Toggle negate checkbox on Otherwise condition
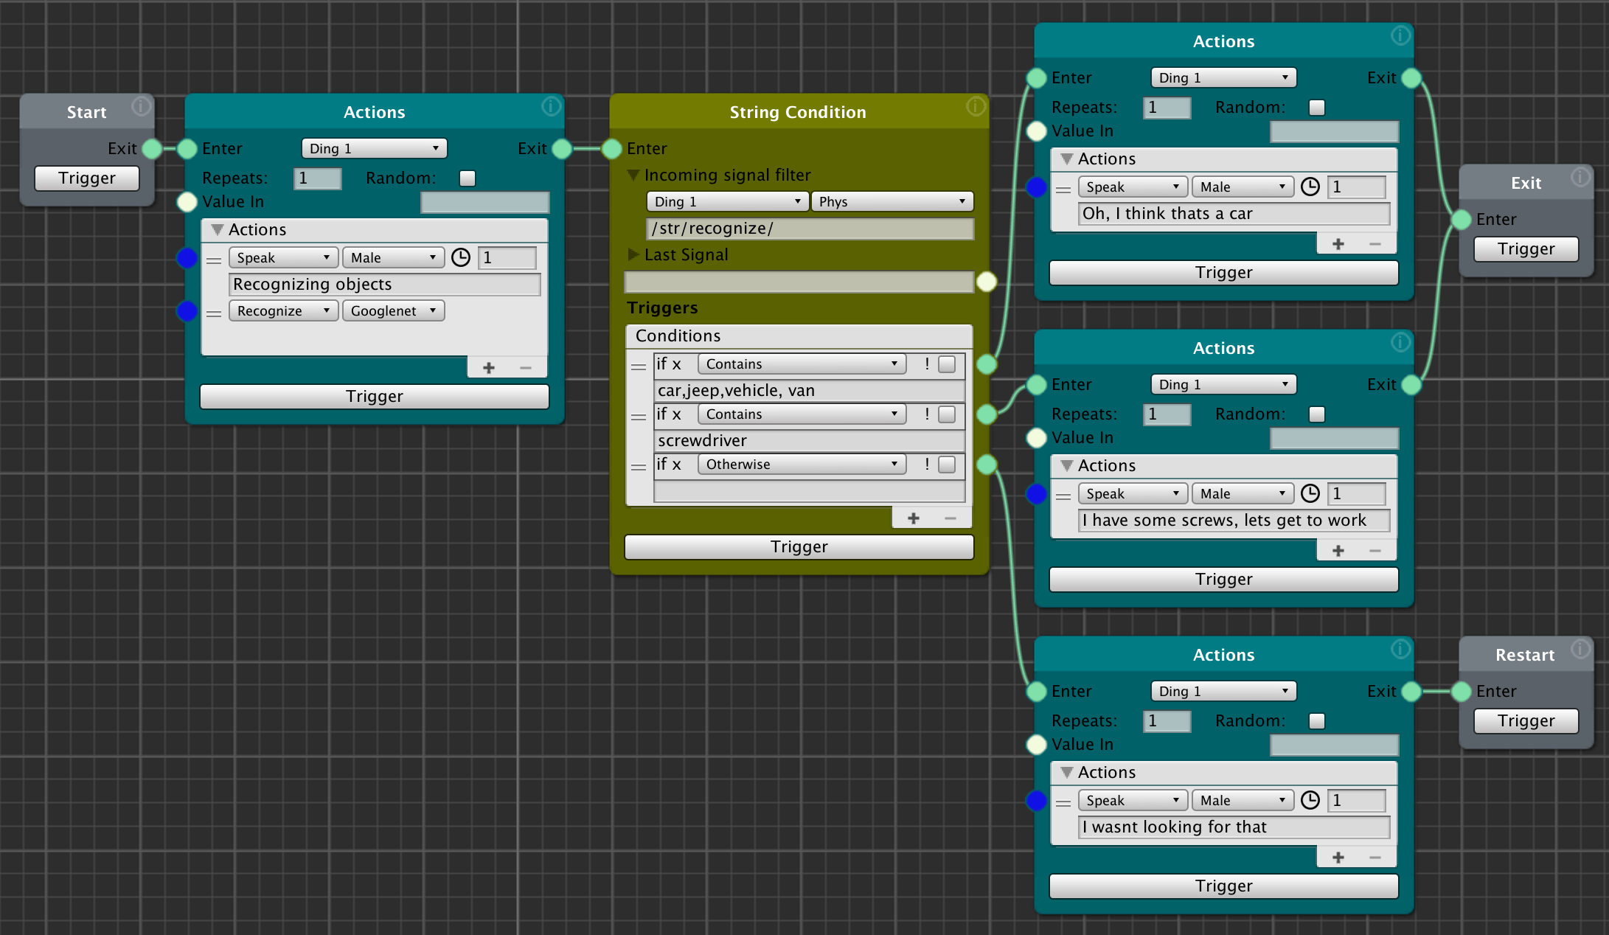1609x935 pixels. (x=947, y=465)
